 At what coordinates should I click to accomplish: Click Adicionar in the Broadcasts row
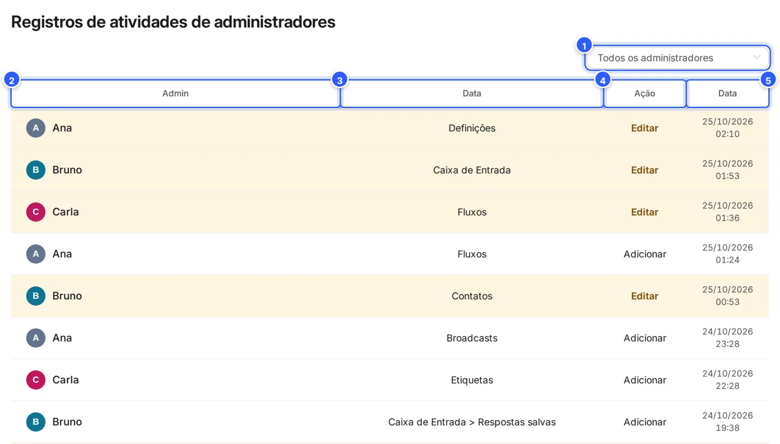pos(644,338)
